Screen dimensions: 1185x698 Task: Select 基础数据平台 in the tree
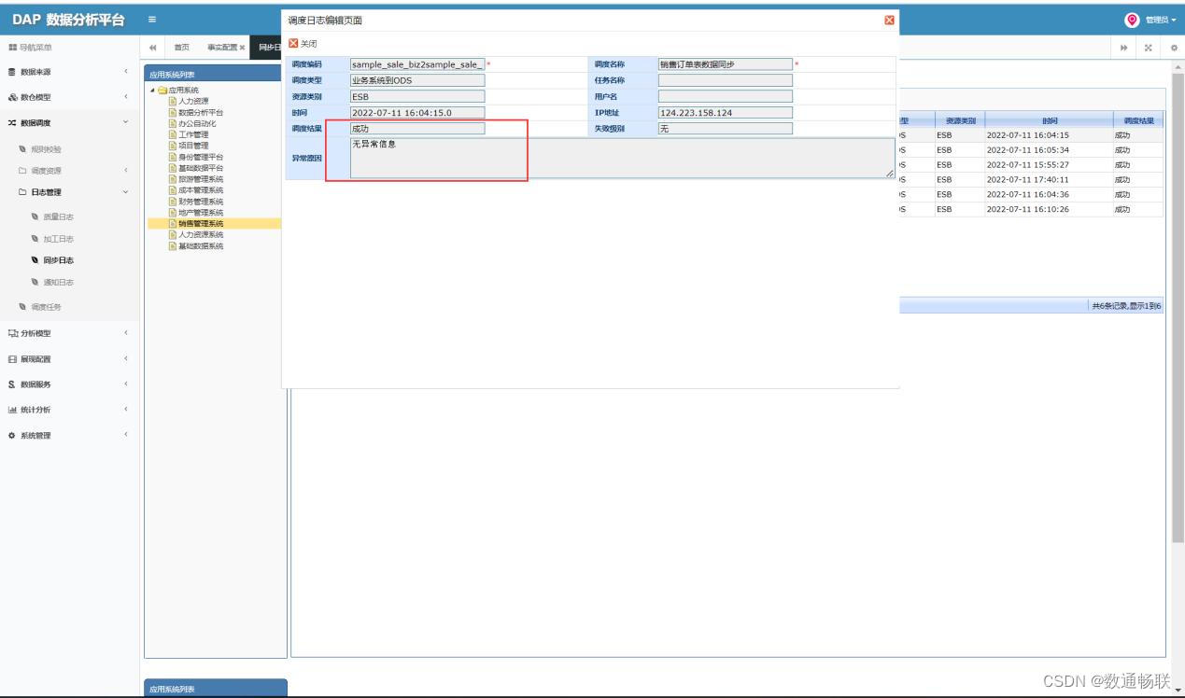click(201, 168)
